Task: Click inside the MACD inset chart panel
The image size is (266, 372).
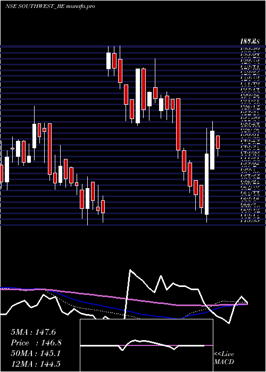Action: click(146, 345)
